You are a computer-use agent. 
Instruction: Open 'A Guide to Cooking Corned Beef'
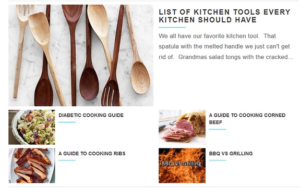tap(247, 119)
